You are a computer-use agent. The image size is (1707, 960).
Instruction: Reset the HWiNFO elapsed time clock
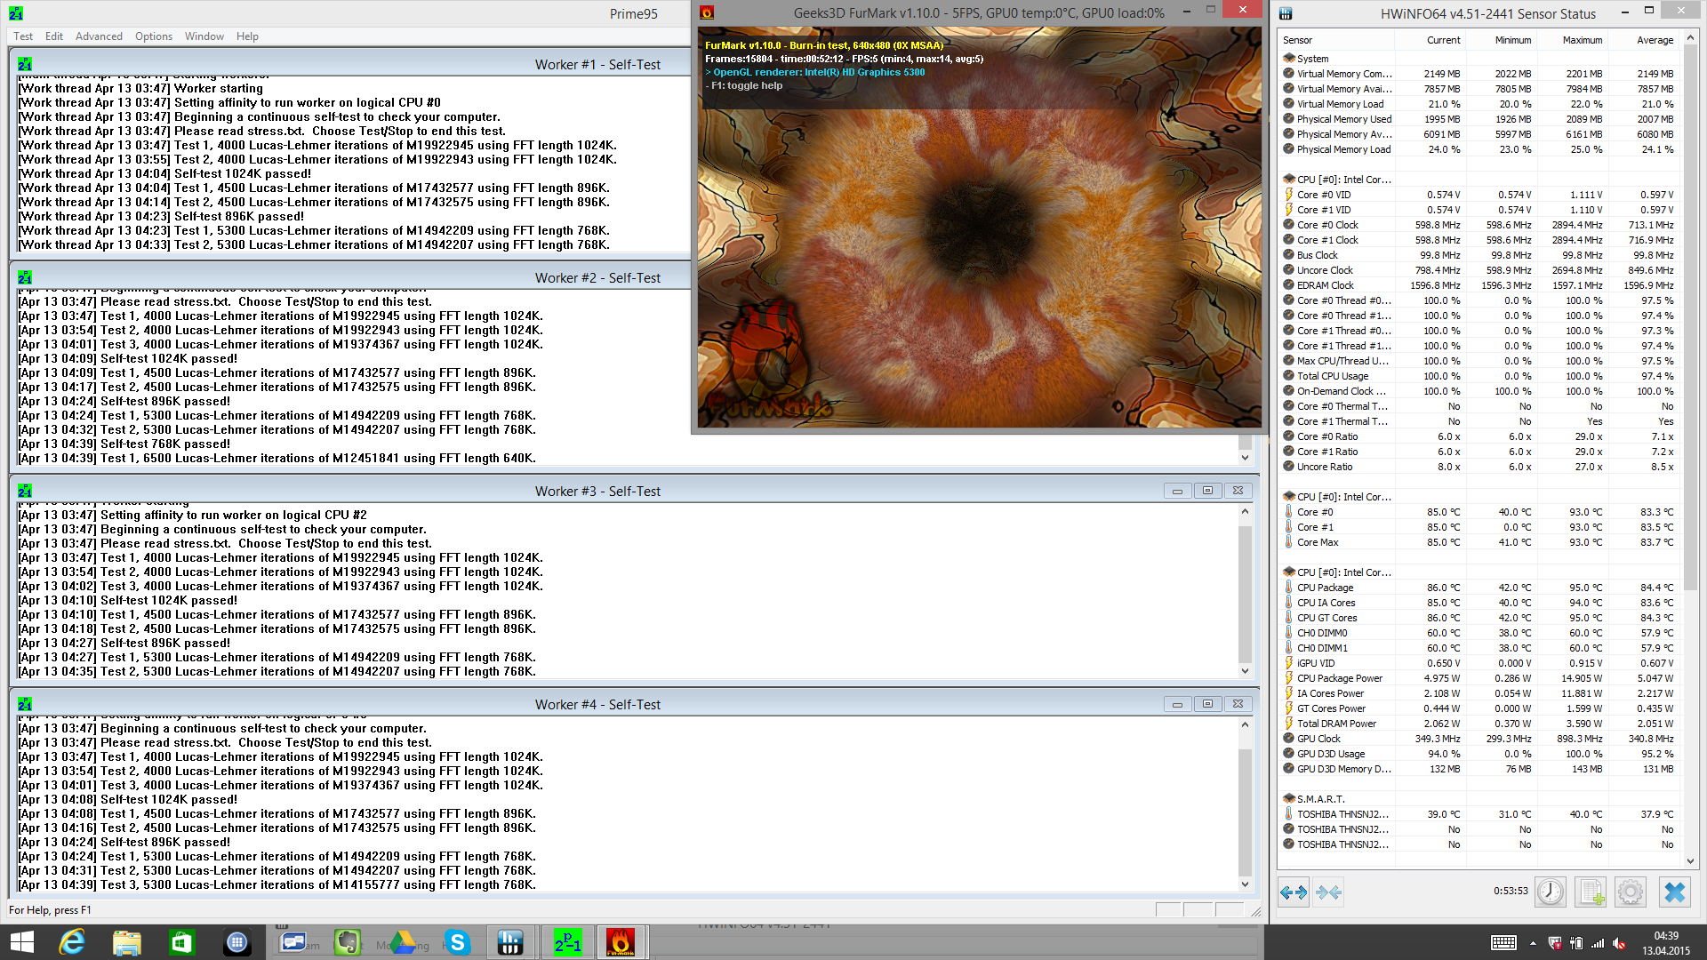(x=1550, y=892)
